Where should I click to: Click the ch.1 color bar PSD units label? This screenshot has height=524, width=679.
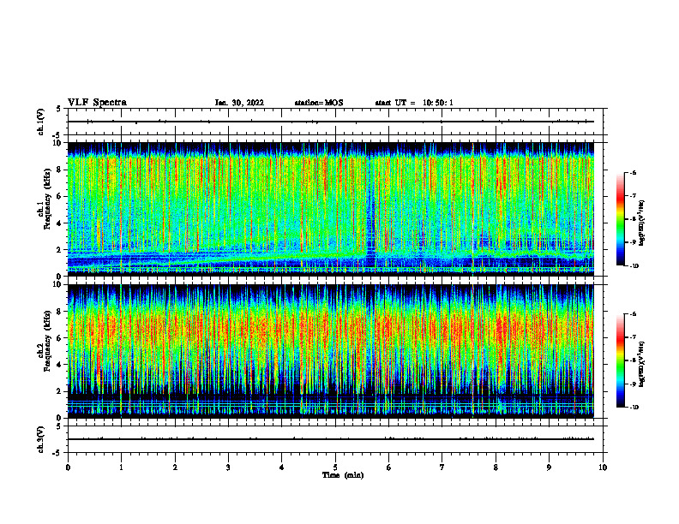pyautogui.click(x=642, y=223)
